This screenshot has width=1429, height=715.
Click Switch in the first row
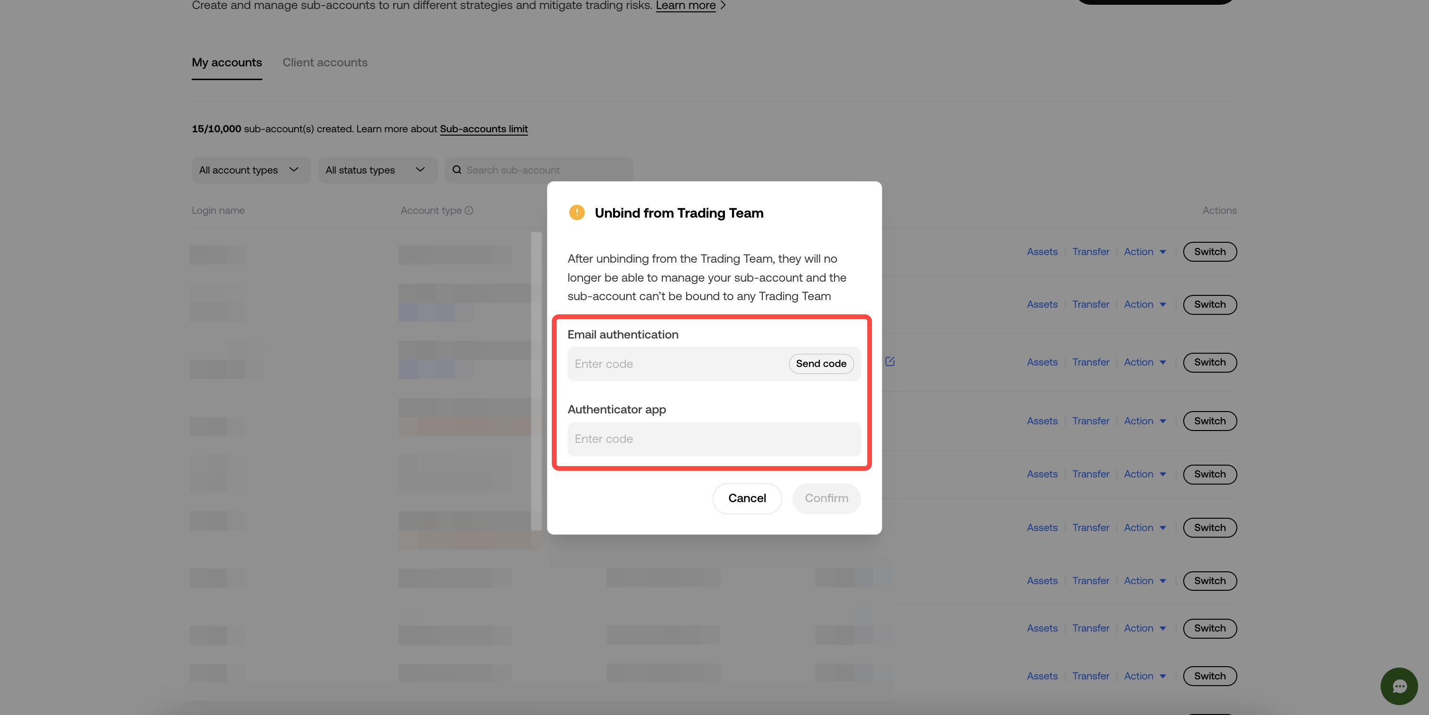pos(1210,252)
